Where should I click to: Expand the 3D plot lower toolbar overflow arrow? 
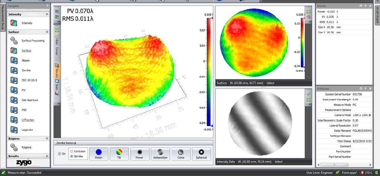click(58, 104)
